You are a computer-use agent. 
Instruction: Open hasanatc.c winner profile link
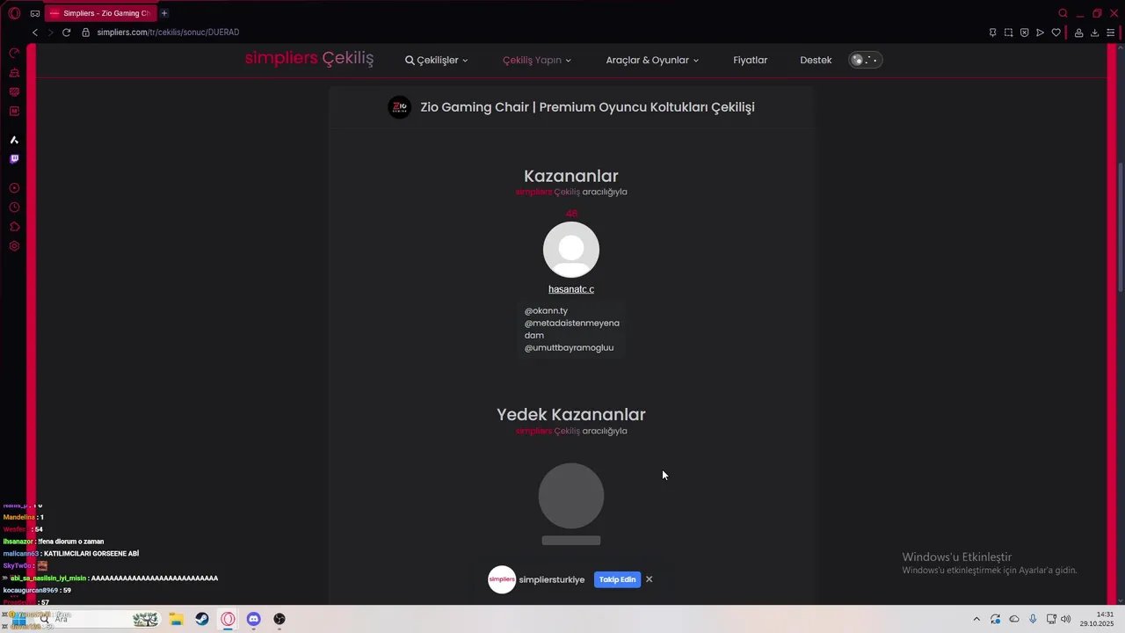point(571,289)
